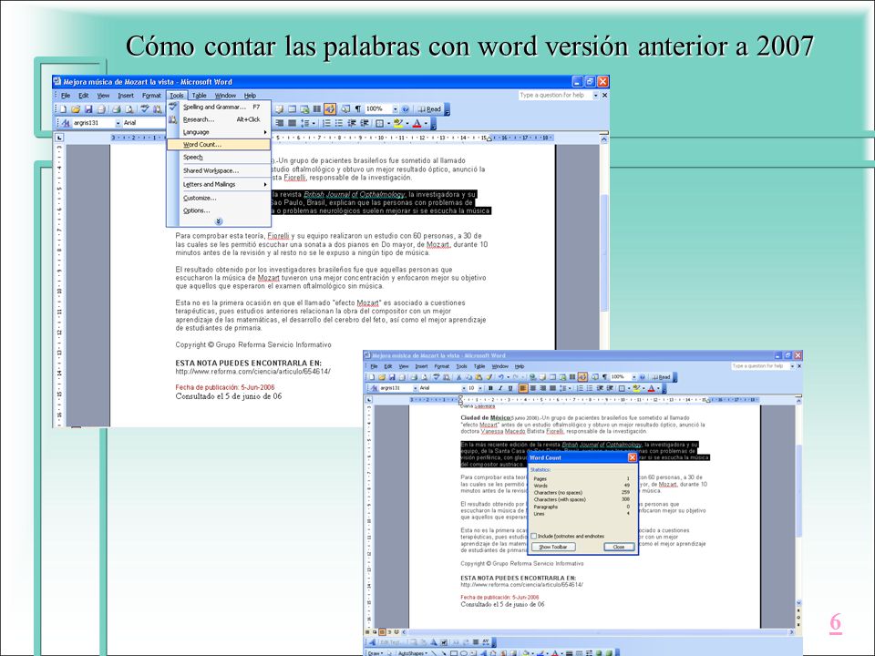The height and width of the screenshot is (656, 875).
Task: Click the Print Preview icon in upper window
Action: 129,109
